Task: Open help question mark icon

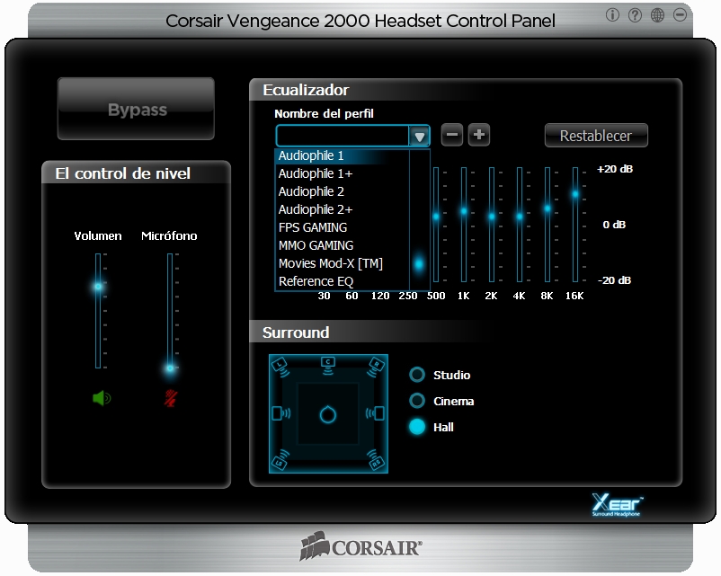Action: pyautogui.click(x=636, y=14)
